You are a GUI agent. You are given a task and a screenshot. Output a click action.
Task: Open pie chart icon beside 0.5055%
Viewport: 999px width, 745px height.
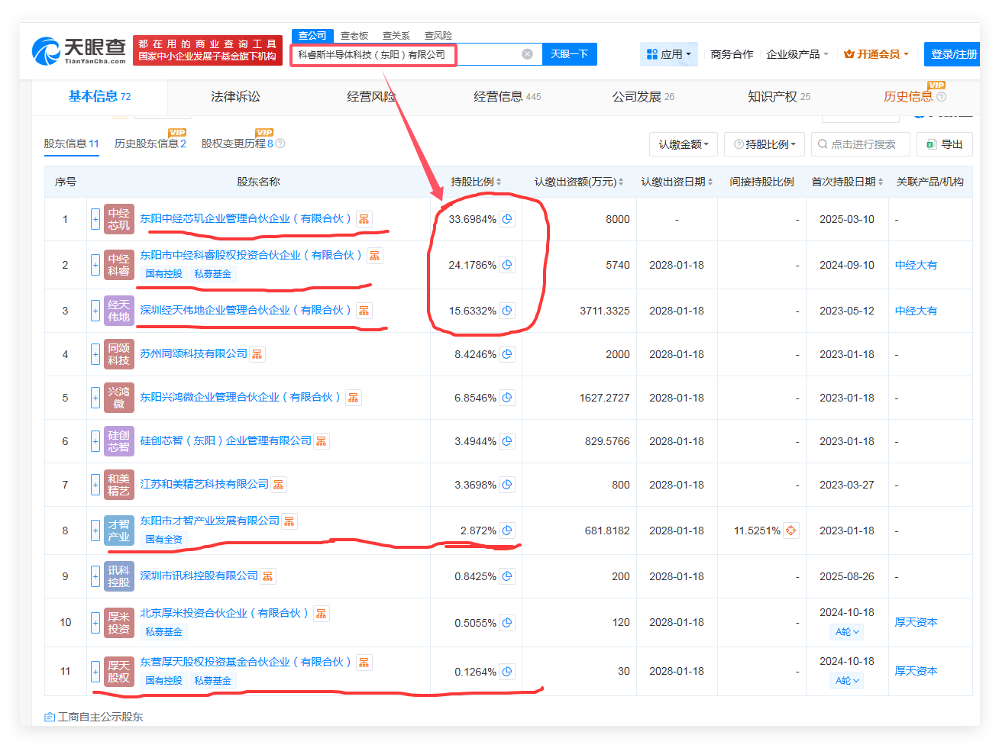tap(507, 623)
